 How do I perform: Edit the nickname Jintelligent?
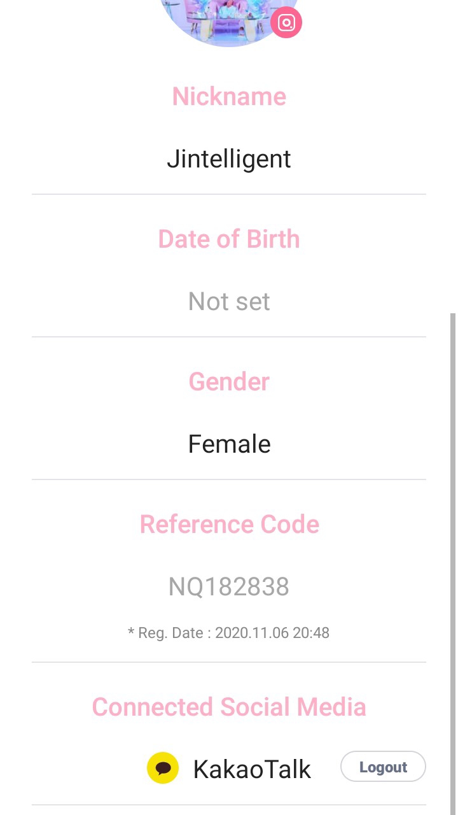click(x=229, y=159)
